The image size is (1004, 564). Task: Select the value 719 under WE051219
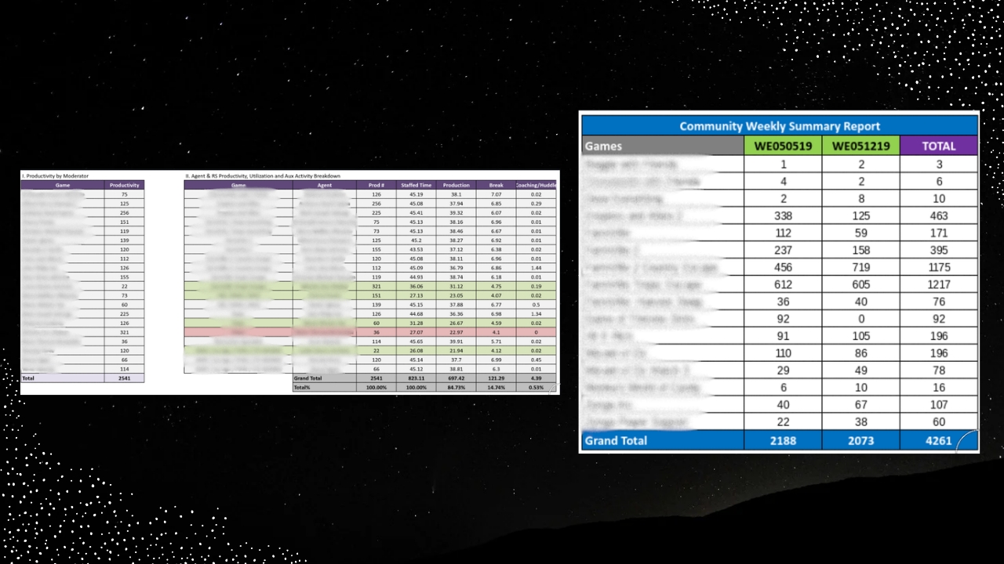click(x=860, y=268)
